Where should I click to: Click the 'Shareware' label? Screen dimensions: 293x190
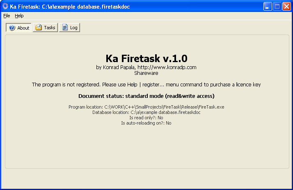point(146,73)
